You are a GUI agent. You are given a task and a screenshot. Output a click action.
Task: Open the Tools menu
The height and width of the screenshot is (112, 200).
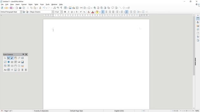pos(47,4)
